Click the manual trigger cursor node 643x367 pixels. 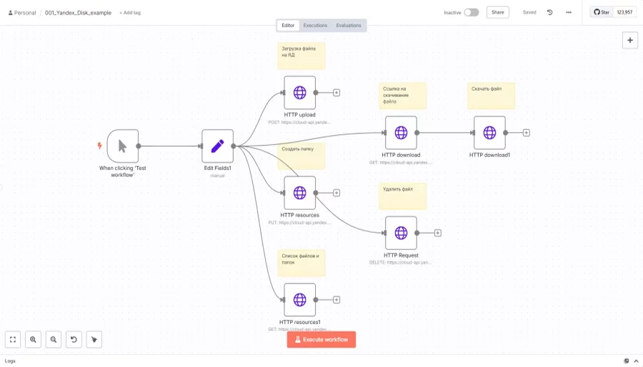click(122, 146)
